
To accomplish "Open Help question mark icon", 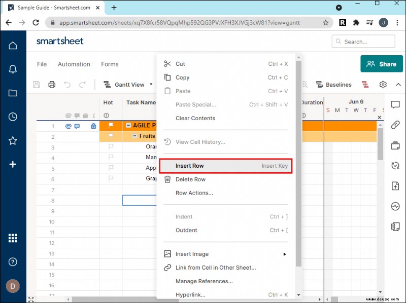I will pos(13,262).
